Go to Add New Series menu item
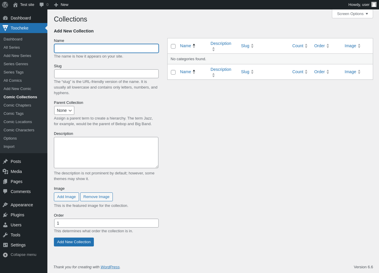The height and width of the screenshot is (273, 379). click(x=17, y=55)
